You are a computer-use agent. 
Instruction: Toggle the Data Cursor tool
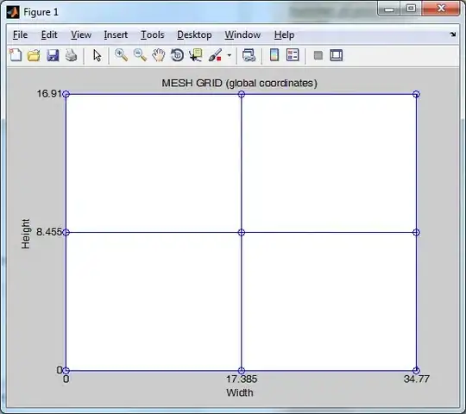pos(196,55)
